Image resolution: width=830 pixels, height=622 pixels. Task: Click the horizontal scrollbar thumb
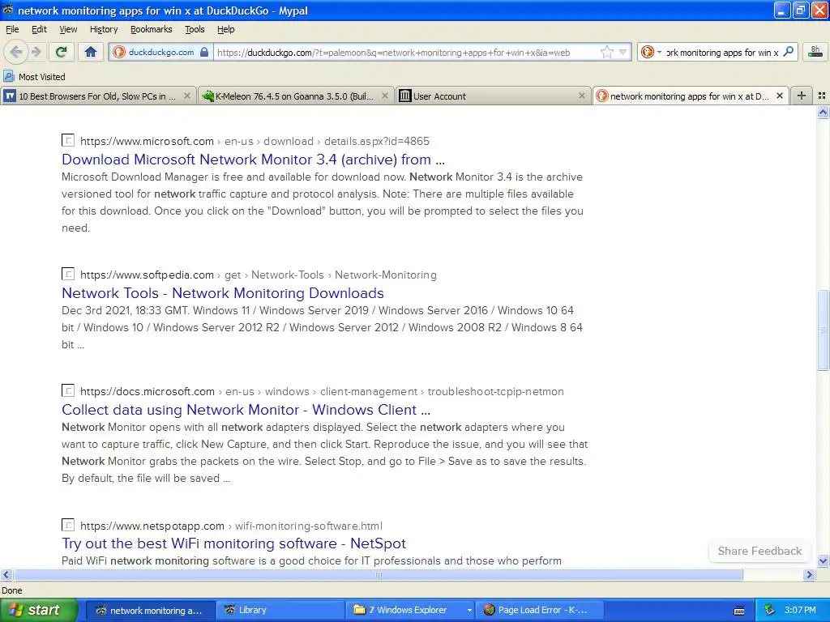(x=378, y=574)
